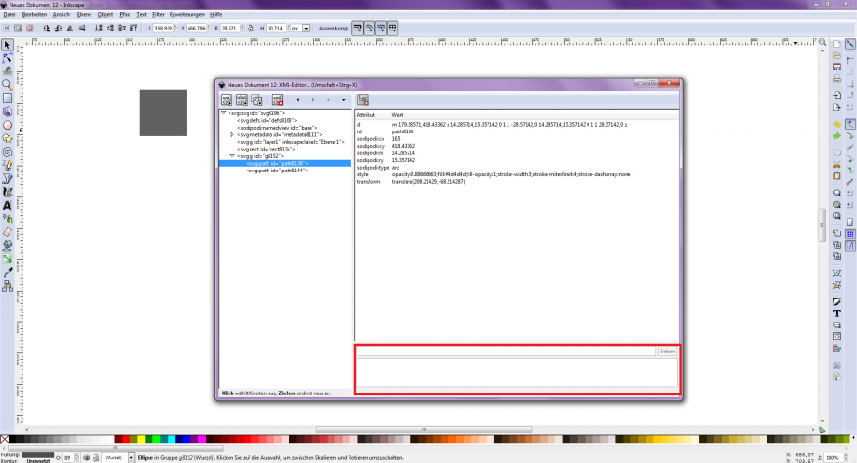This screenshot has height=463, width=857.
Task: Pick the Spiral drawing tool
Action: (8, 151)
